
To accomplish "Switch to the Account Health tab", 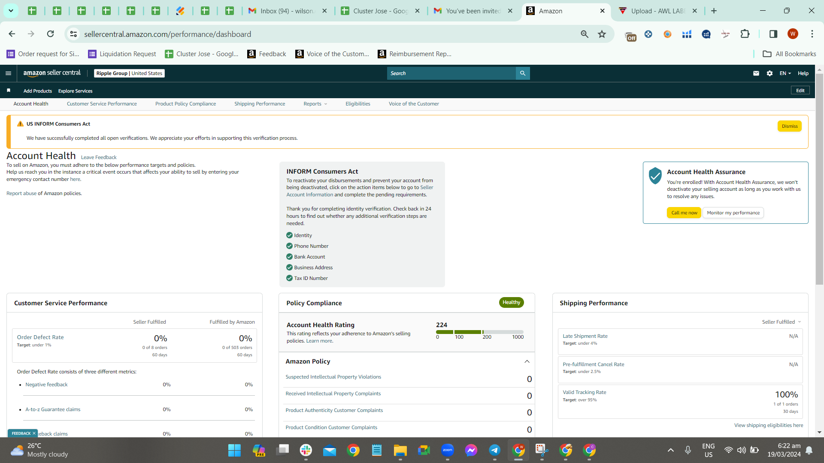I will tap(31, 104).
